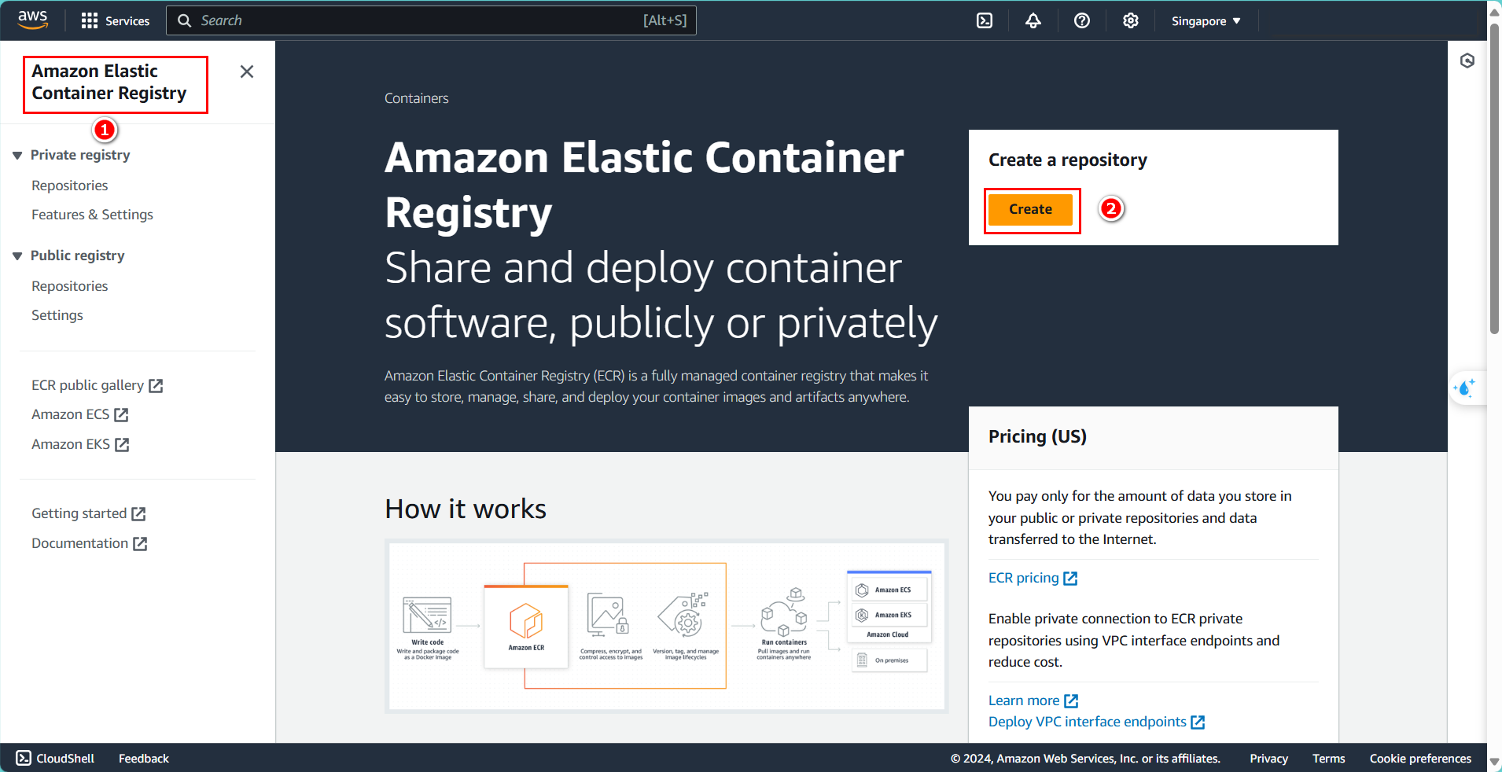Click the Amazon Elastic Container Registry sidebar title
The height and width of the screenshot is (772, 1502).
[x=109, y=82]
